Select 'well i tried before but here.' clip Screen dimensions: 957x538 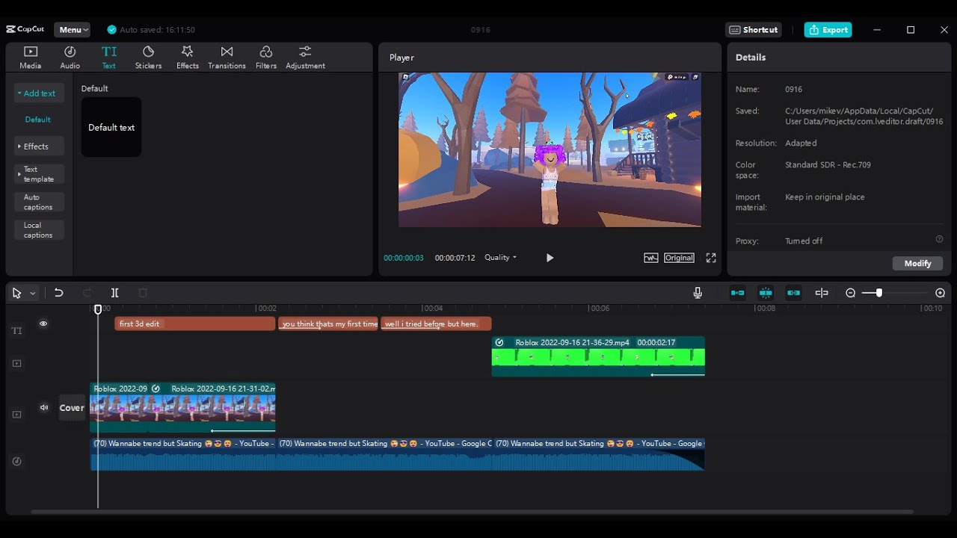[x=436, y=324]
